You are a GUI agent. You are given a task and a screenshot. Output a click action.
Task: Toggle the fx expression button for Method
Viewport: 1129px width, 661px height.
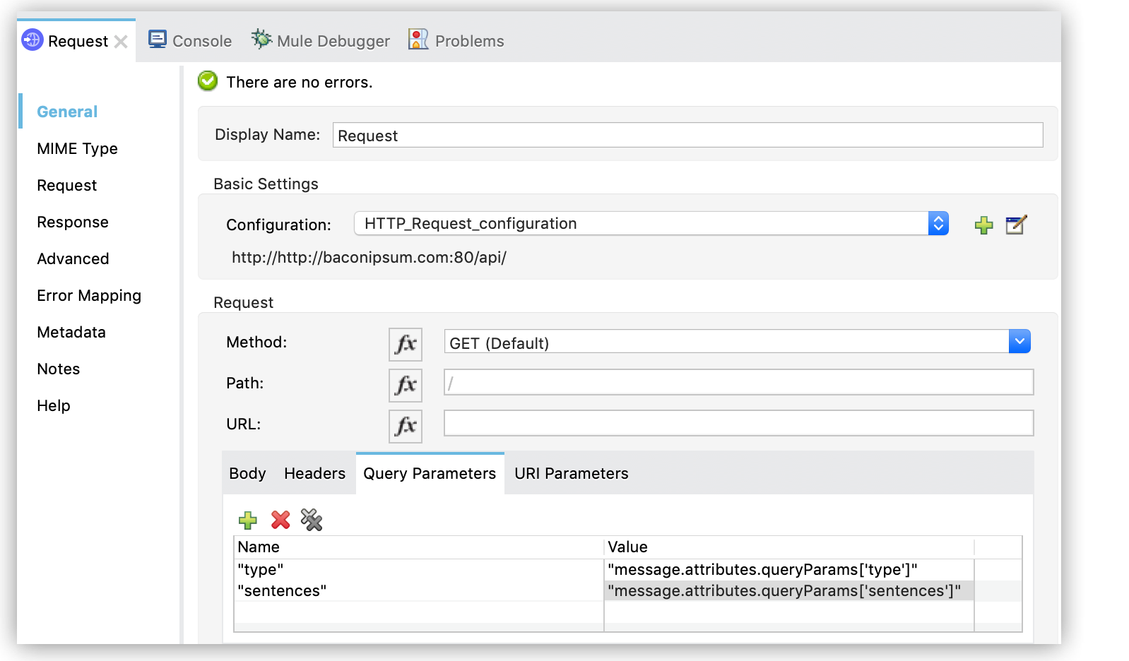[x=406, y=344]
